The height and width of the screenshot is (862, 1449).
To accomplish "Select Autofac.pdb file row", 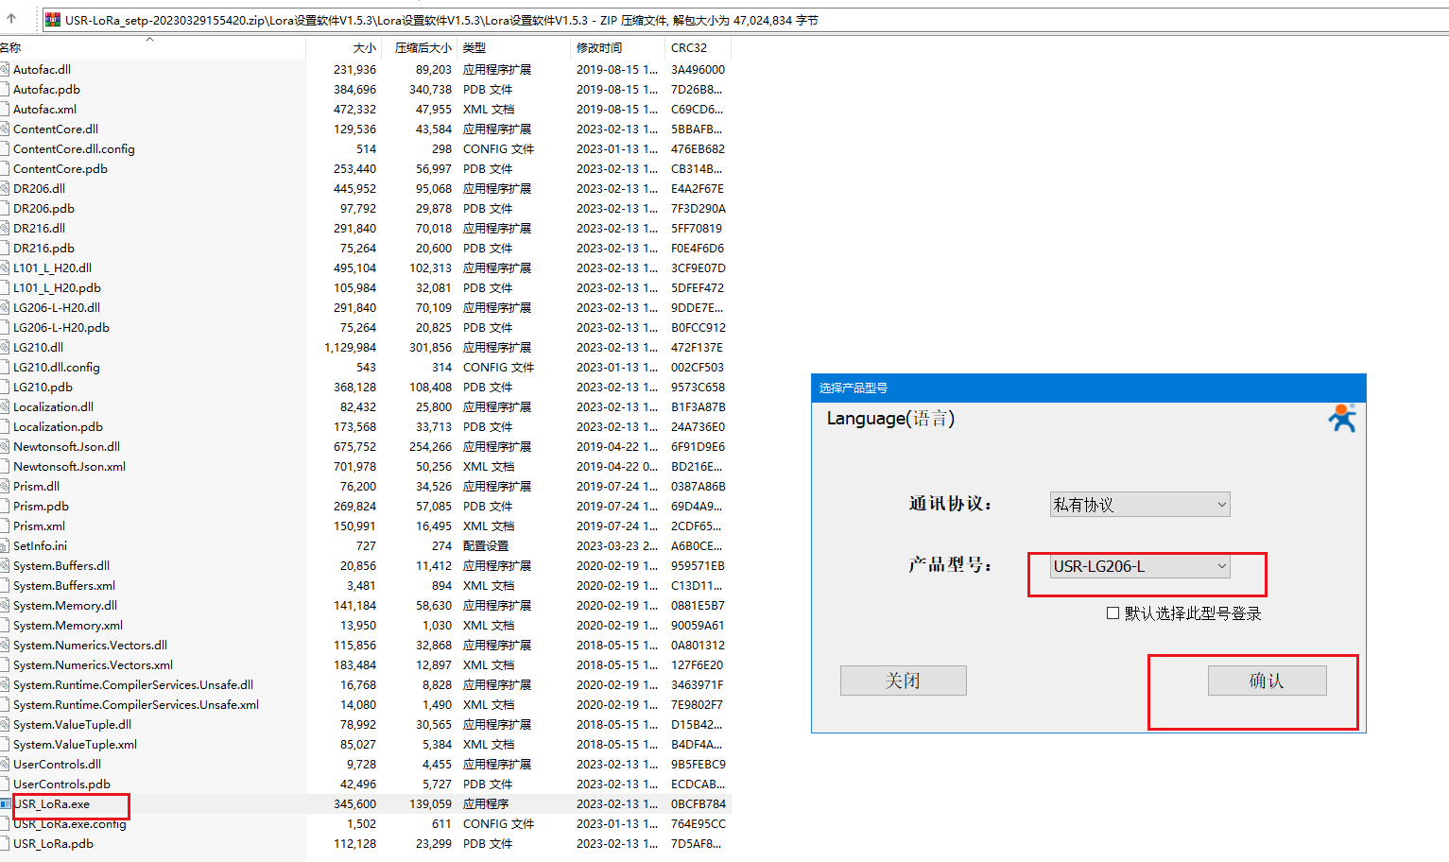I will tap(46, 90).
